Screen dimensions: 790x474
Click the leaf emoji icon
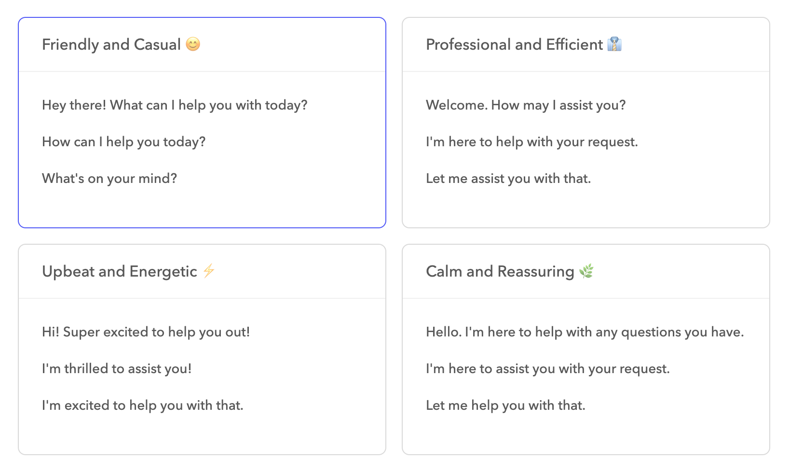[x=586, y=271]
